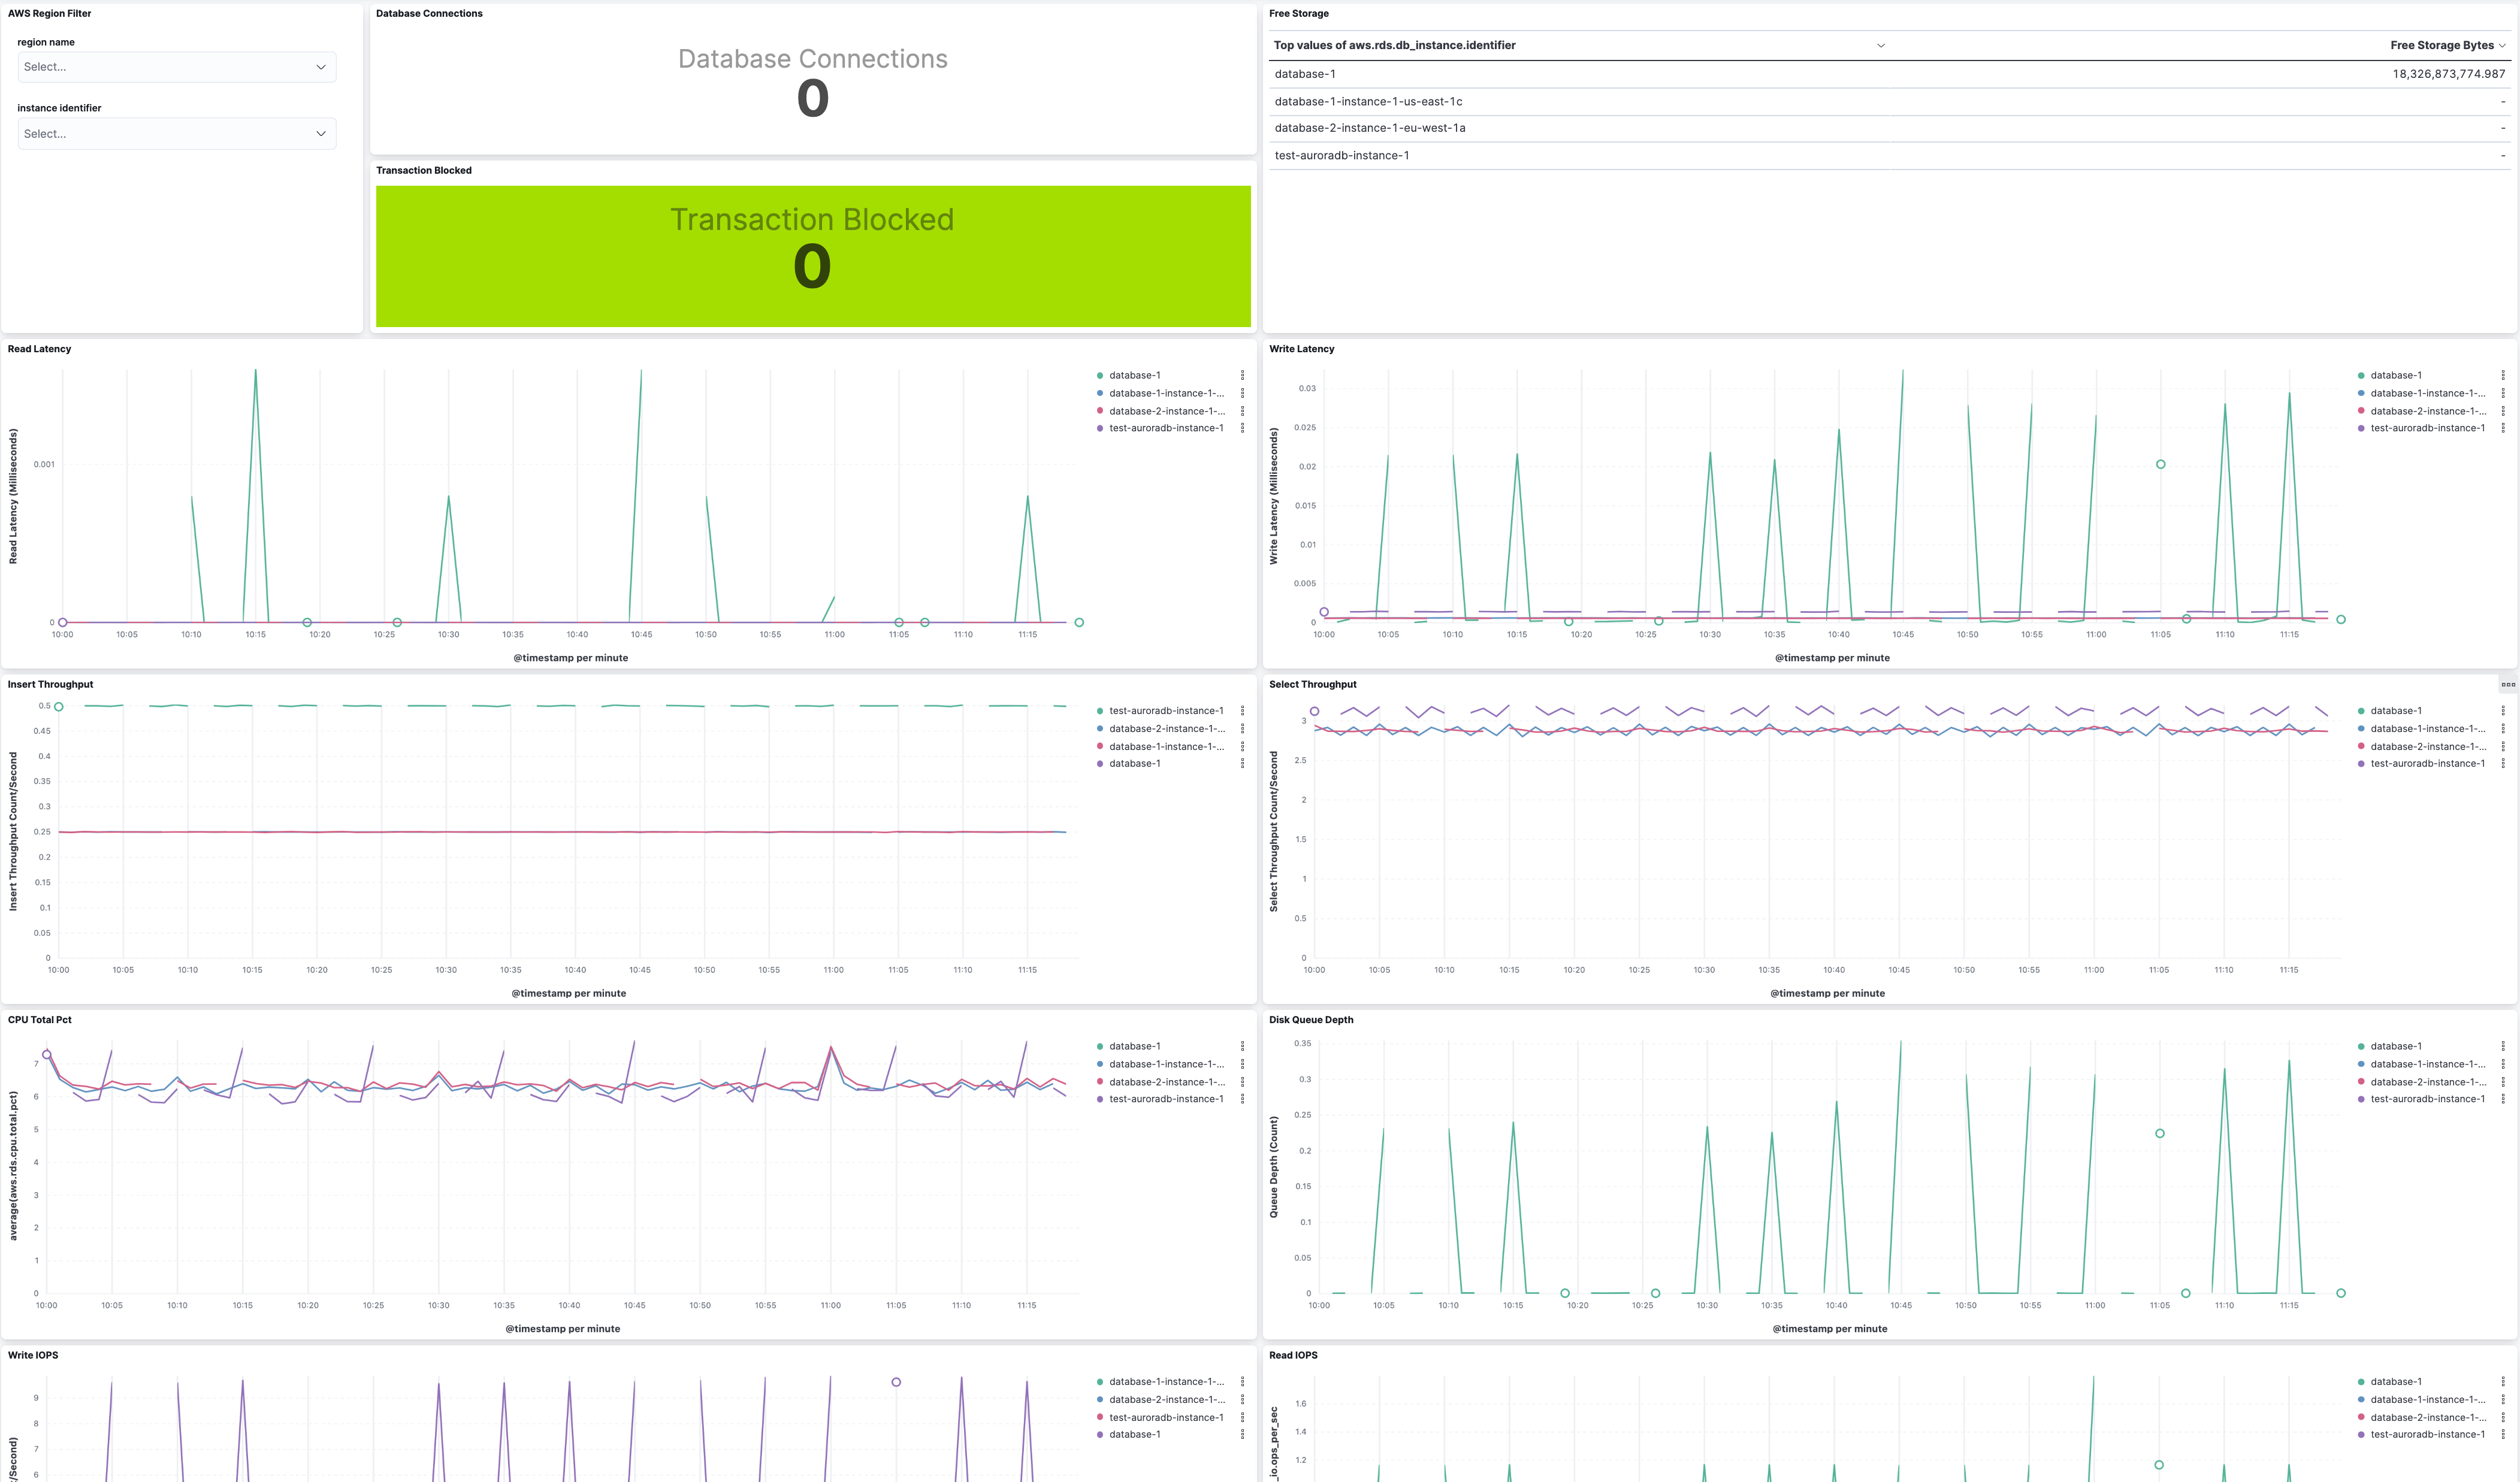Open legend actions for database-2-instance-1 in Insert Throughput
The width and height of the screenshot is (2520, 1482).
click(x=1243, y=728)
